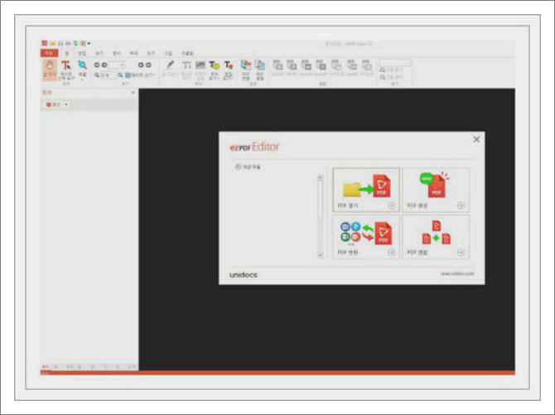Click the PDF 변환 convert tile
This screenshot has width=555, height=415.
coord(366,237)
